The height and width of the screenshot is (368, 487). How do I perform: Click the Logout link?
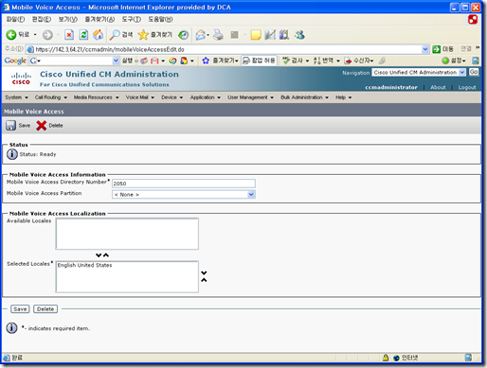467,87
